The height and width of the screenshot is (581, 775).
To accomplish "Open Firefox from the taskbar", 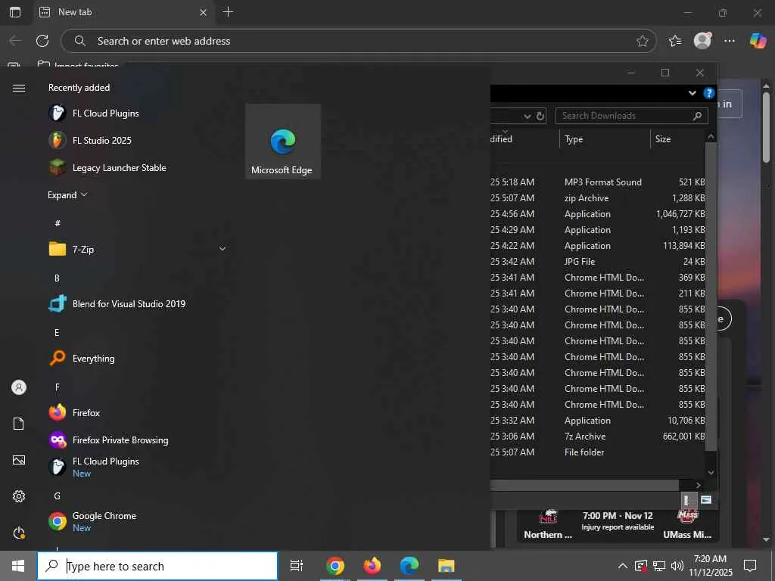I will point(372,566).
